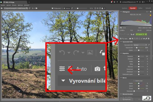Redo edit in Develop panel
Image resolution: width=153 pixels, height=102 pixels.
pyautogui.click(x=124, y=34)
